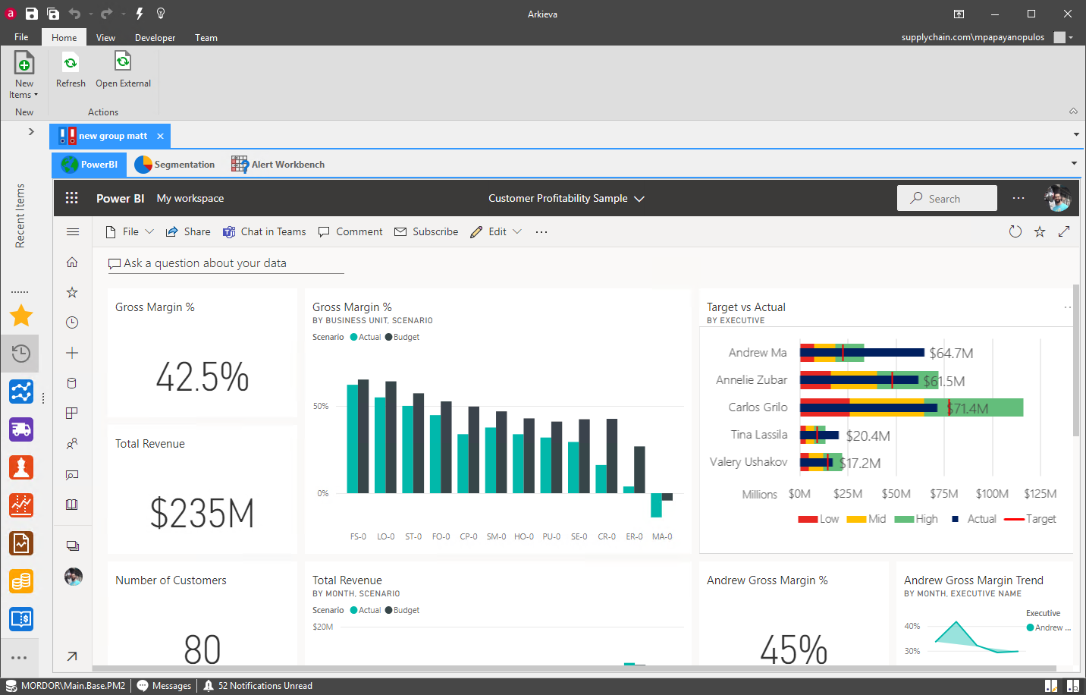Screen dimensions: 1086x695
Task: Switch to the Developer ribbon tab
Action: pos(155,38)
